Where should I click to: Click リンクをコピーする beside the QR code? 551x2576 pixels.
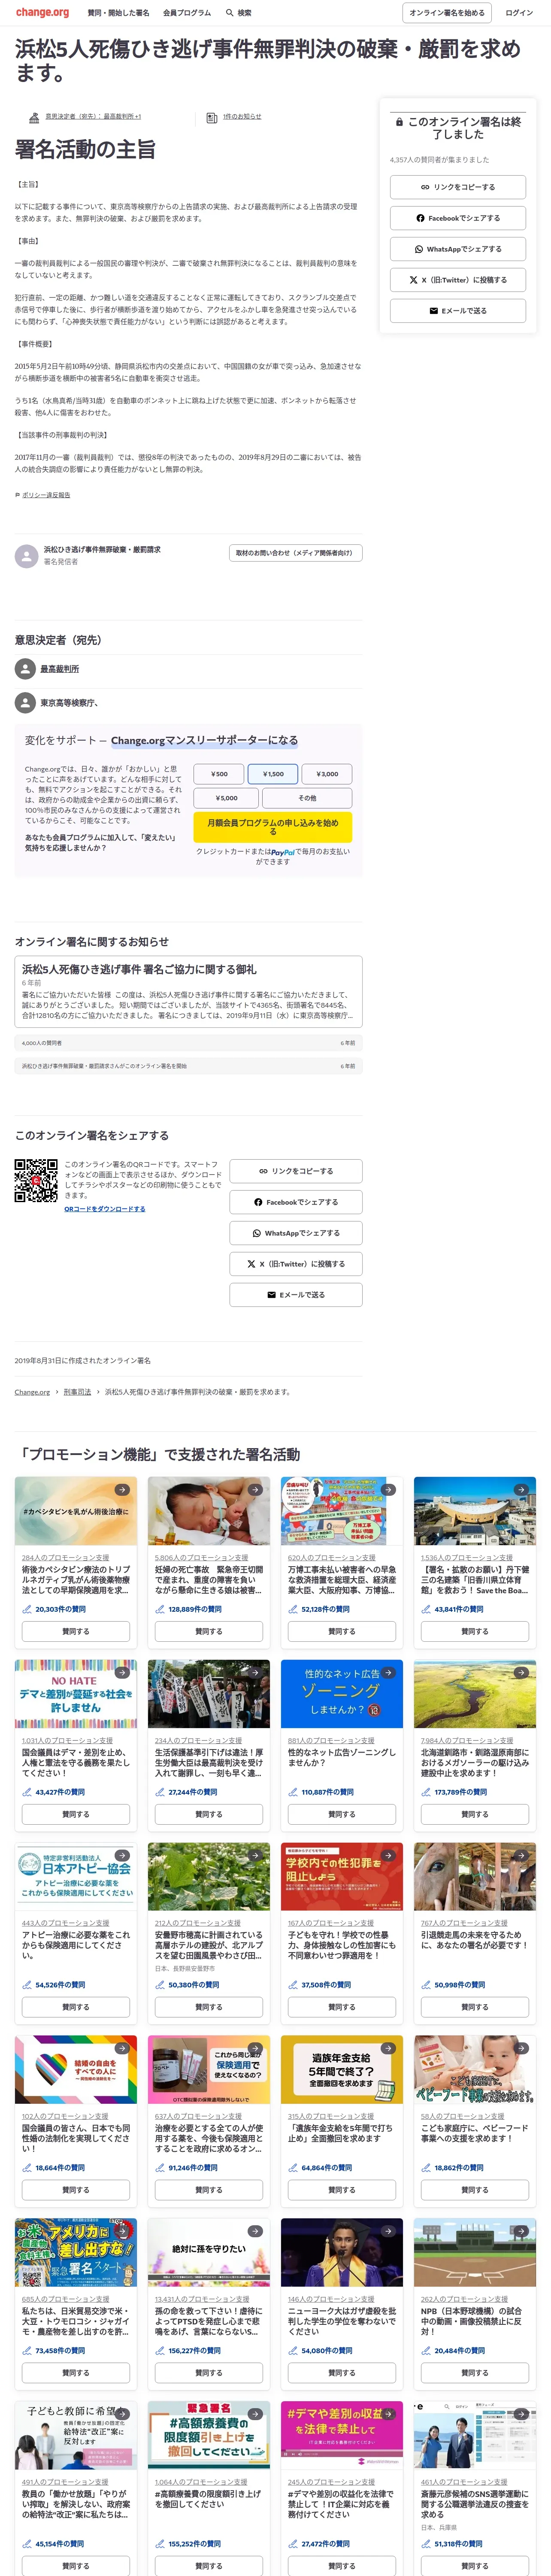(x=296, y=1171)
